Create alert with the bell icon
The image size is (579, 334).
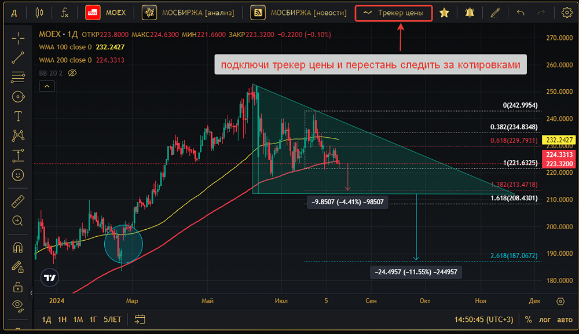click(470, 13)
